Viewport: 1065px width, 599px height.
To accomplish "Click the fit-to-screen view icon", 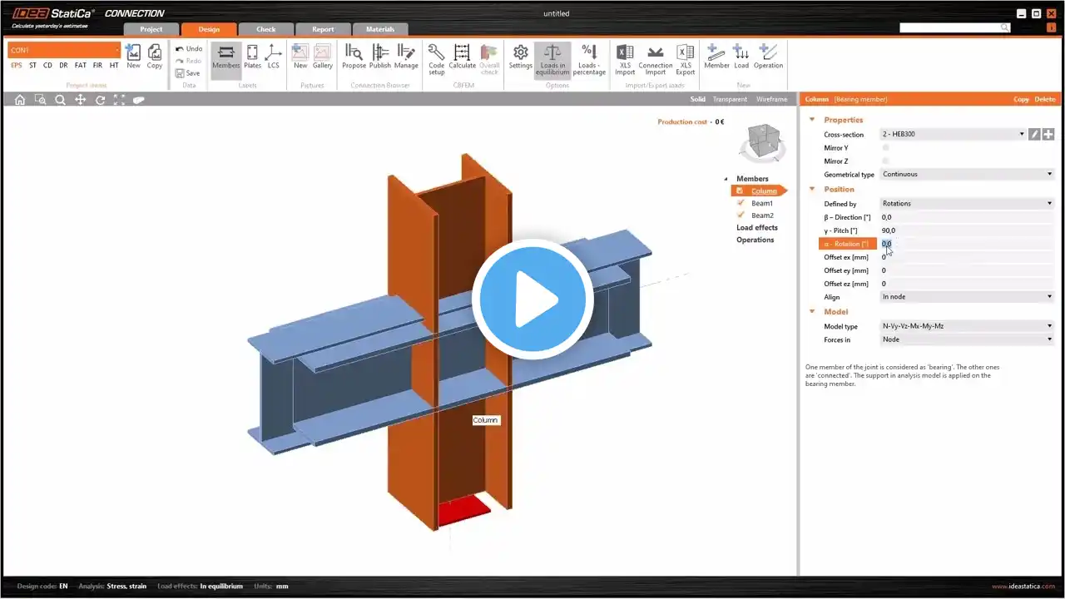I will (119, 100).
